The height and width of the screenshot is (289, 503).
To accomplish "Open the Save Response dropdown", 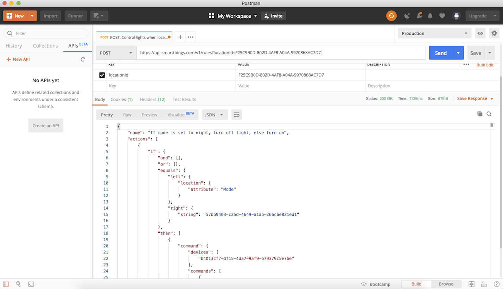I will (x=475, y=99).
